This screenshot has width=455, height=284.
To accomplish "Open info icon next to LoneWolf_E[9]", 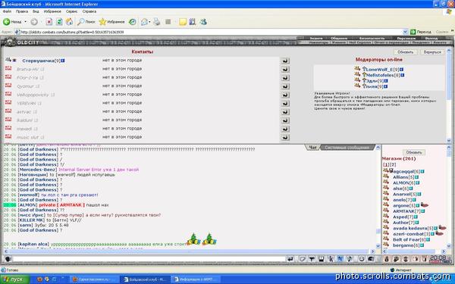I will tap(402, 70).
